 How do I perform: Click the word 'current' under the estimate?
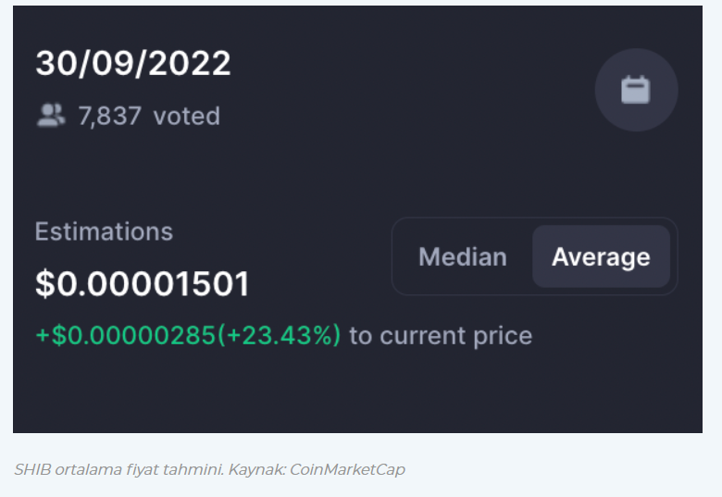click(x=423, y=335)
